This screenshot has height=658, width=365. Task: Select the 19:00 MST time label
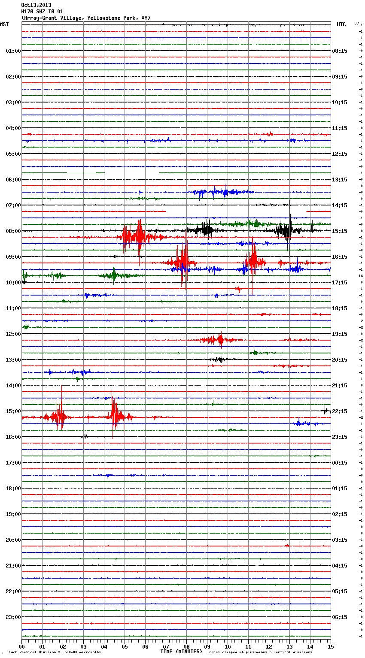(13, 514)
